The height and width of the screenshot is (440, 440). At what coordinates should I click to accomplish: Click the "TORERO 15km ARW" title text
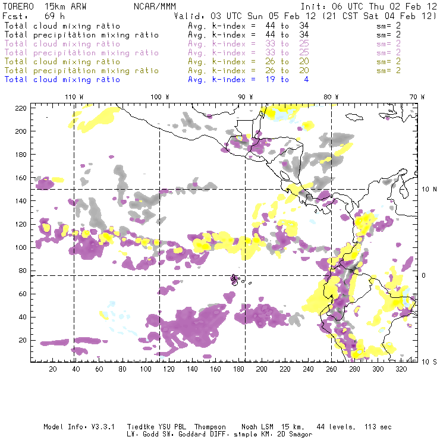click(x=45, y=7)
